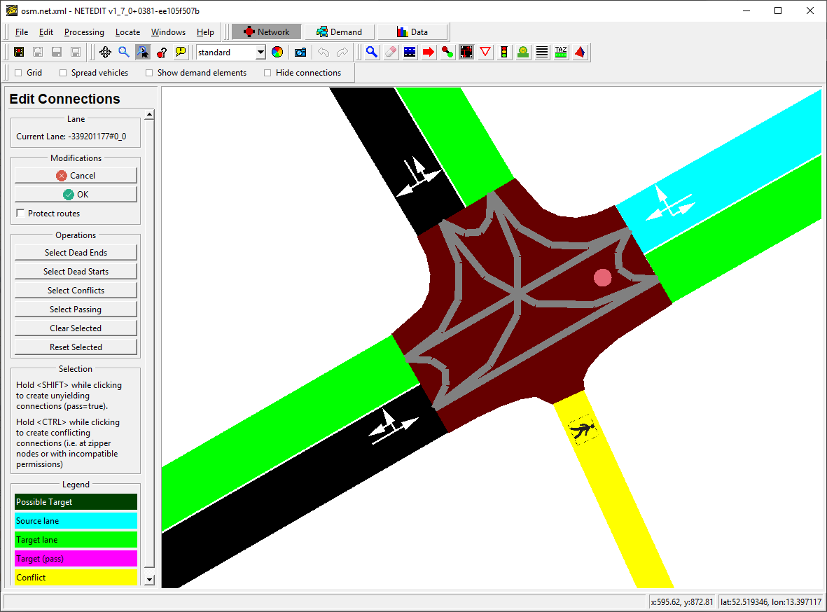The height and width of the screenshot is (612, 827).
Task: Take a screenshot with the camera icon
Action: 300,53
